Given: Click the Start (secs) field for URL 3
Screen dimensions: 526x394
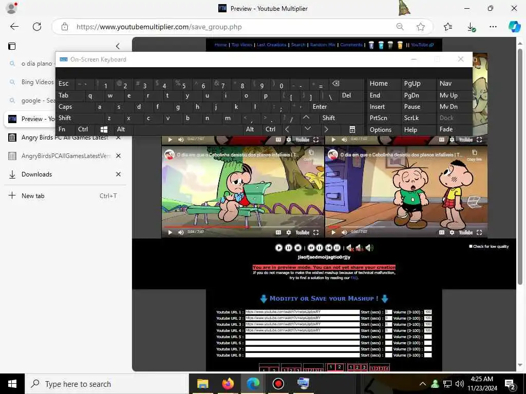Looking at the screenshot, I should [x=388, y=324].
